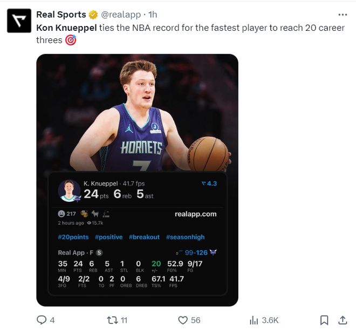Click the reply comment icon

click(42, 320)
